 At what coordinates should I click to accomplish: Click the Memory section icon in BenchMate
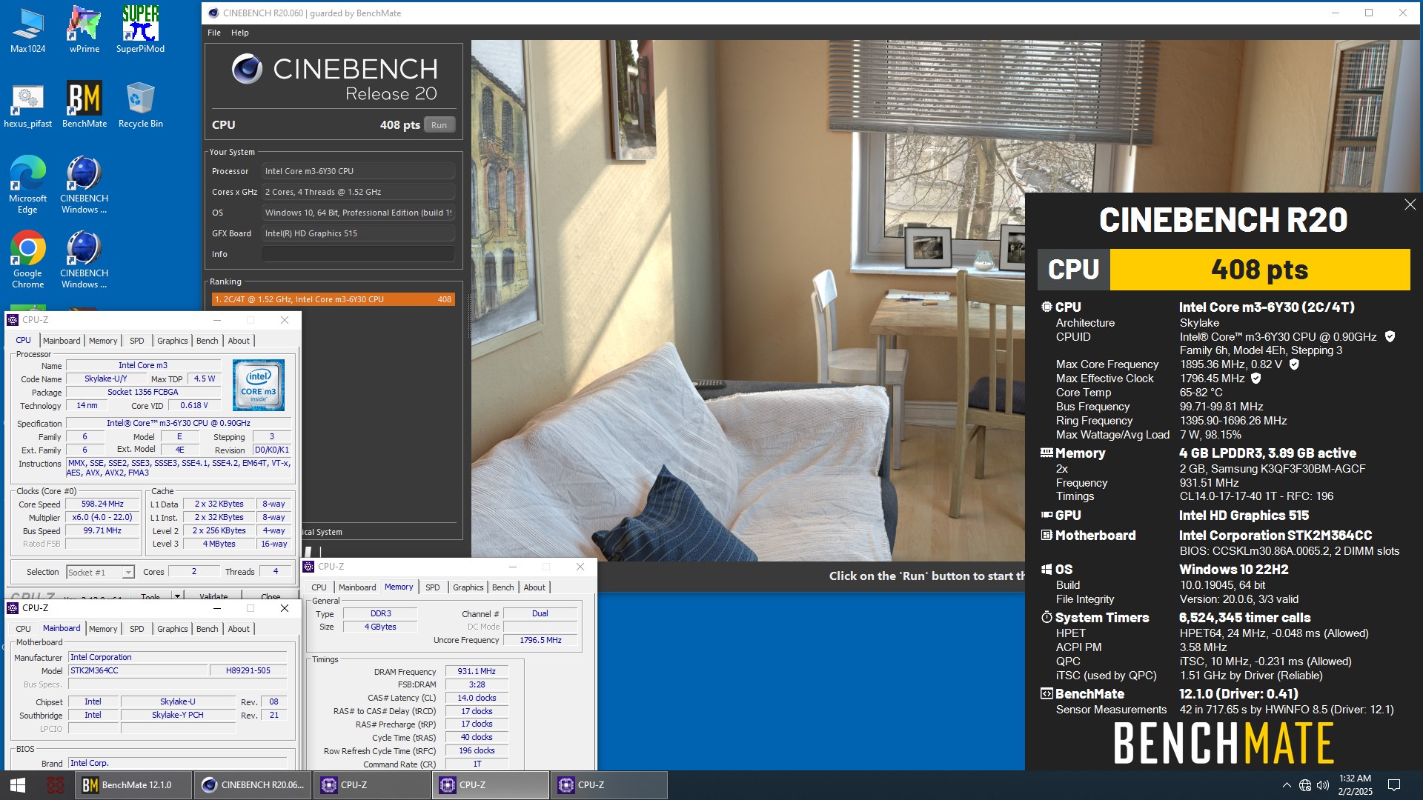1046,453
